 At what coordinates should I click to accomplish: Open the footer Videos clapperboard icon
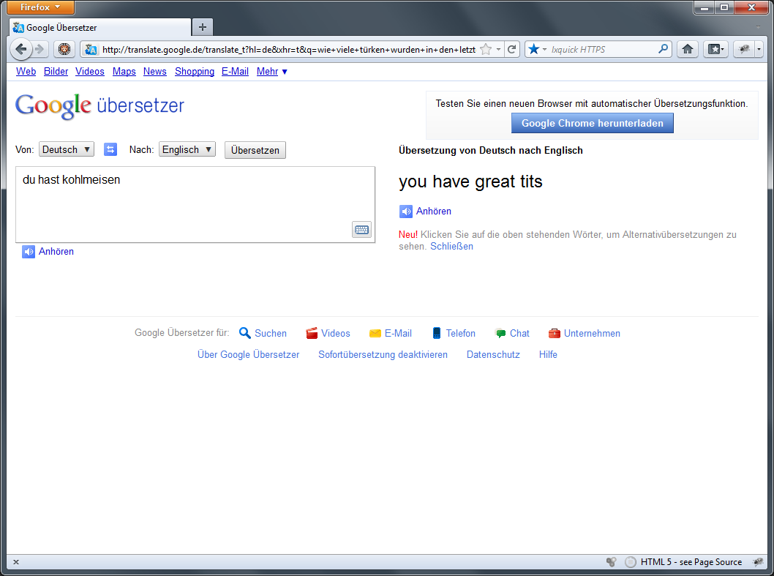[x=312, y=333]
